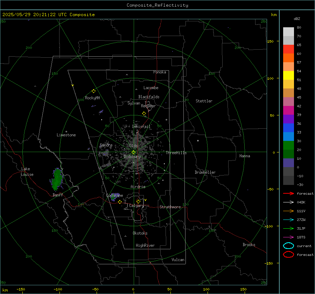The width and height of the screenshot is (315, 294).
Task: Click the yellow diamond marker near RockyMH
Action: 93,91
